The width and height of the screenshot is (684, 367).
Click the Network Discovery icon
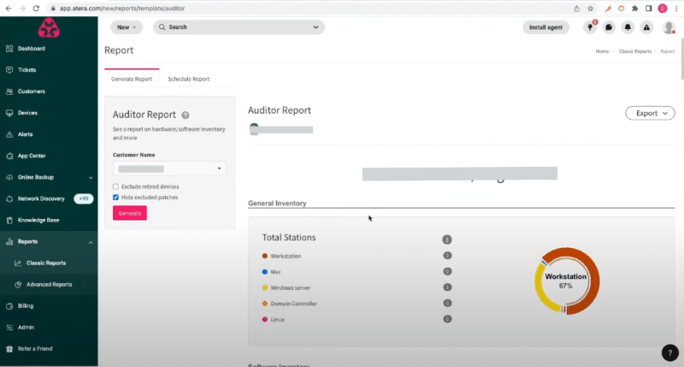pos(9,199)
